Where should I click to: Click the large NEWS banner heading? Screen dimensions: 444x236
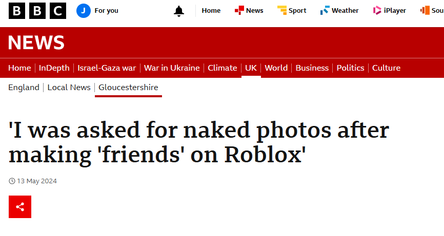(36, 42)
